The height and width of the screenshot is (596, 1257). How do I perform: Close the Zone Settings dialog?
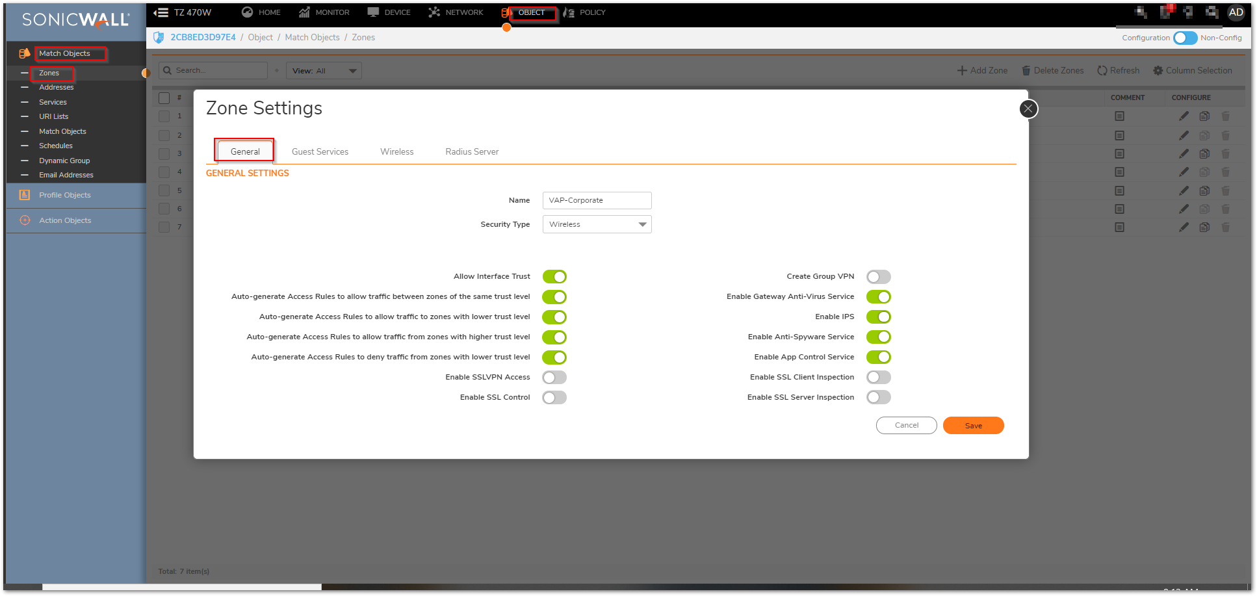click(x=1028, y=109)
